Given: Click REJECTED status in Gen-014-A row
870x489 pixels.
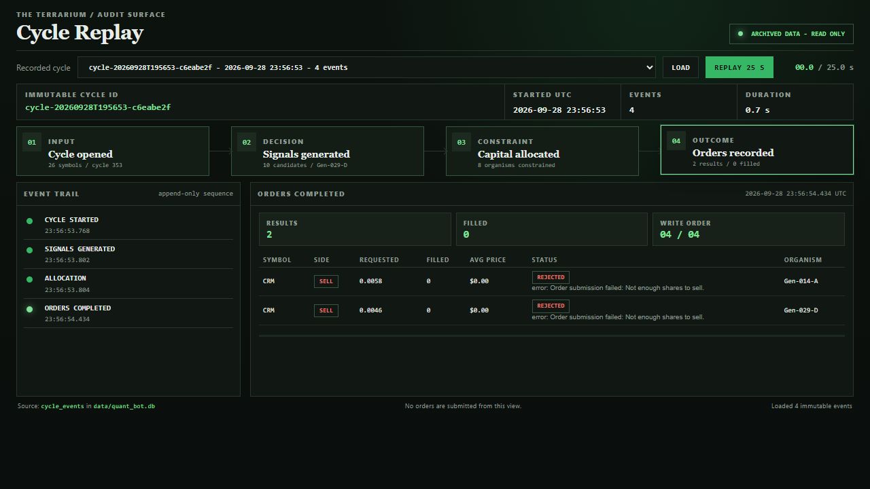Looking at the screenshot, I should click(551, 277).
